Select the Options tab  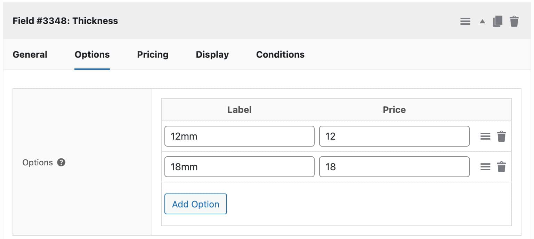(x=92, y=55)
